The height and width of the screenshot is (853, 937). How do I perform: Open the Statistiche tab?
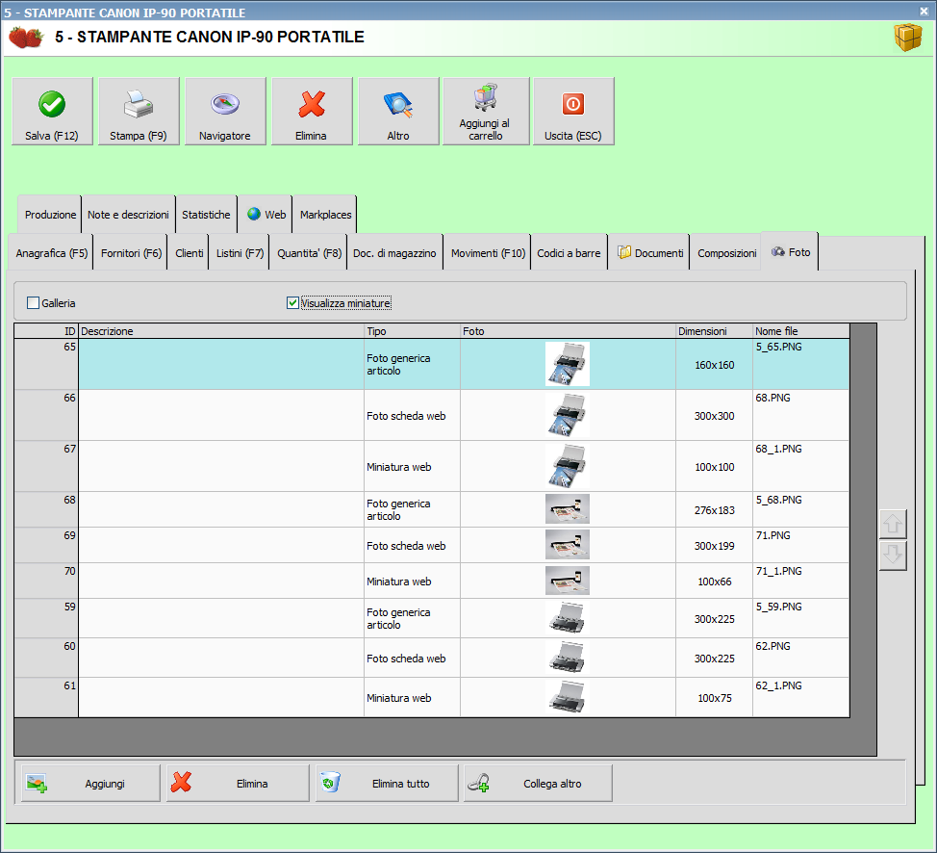(x=206, y=214)
